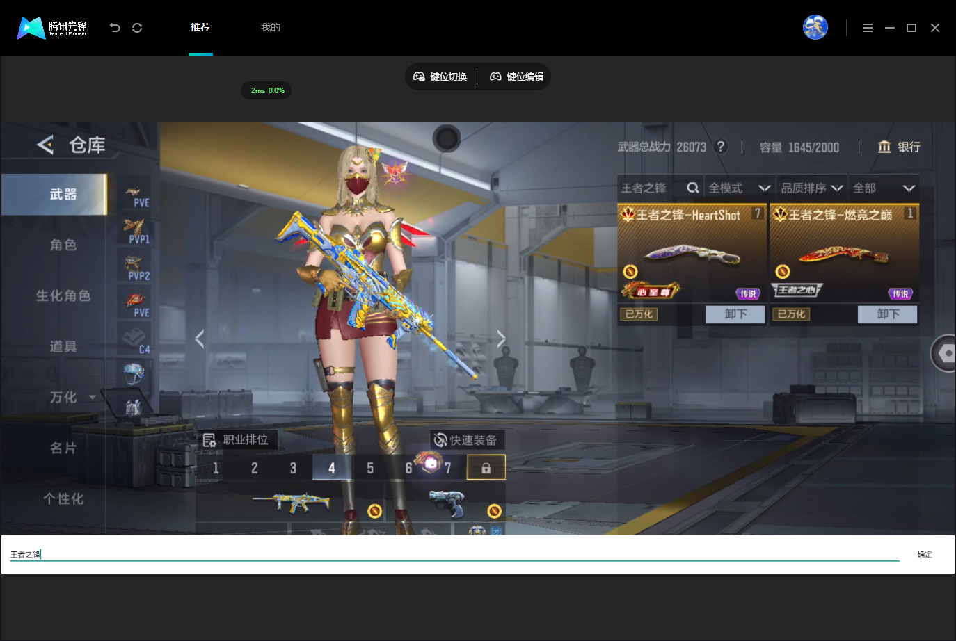Unequip 燃竞之巅 with 卸下
This screenshot has width=956, height=641.
click(x=888, y=314)
